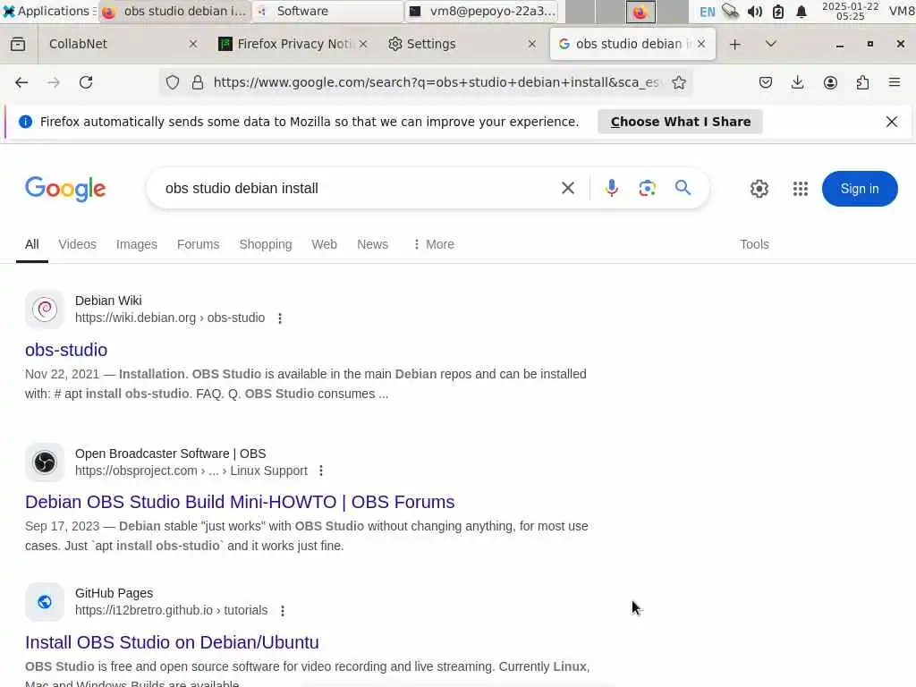Open the clock date 2025-01-22 in panel

tap(850, 11)
